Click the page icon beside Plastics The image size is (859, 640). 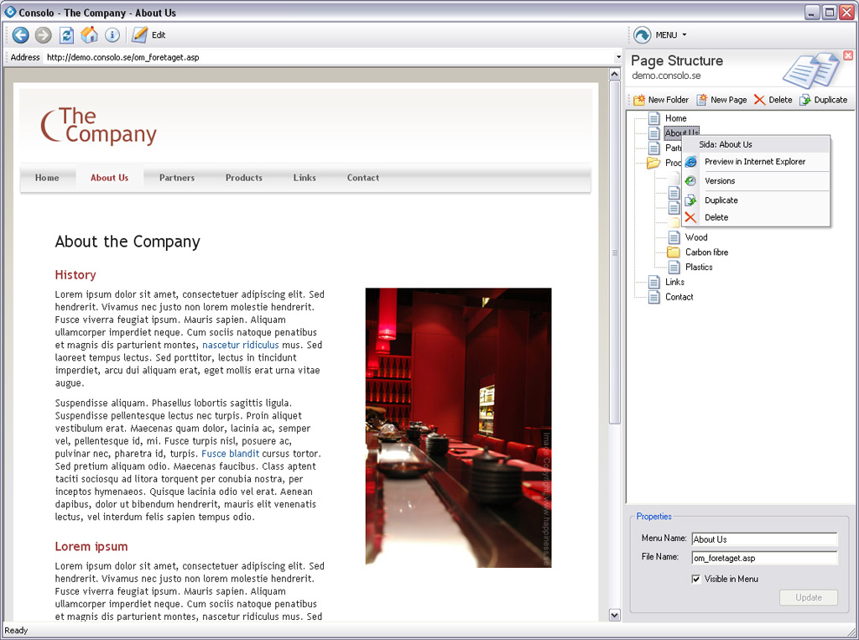coord(674,267)
